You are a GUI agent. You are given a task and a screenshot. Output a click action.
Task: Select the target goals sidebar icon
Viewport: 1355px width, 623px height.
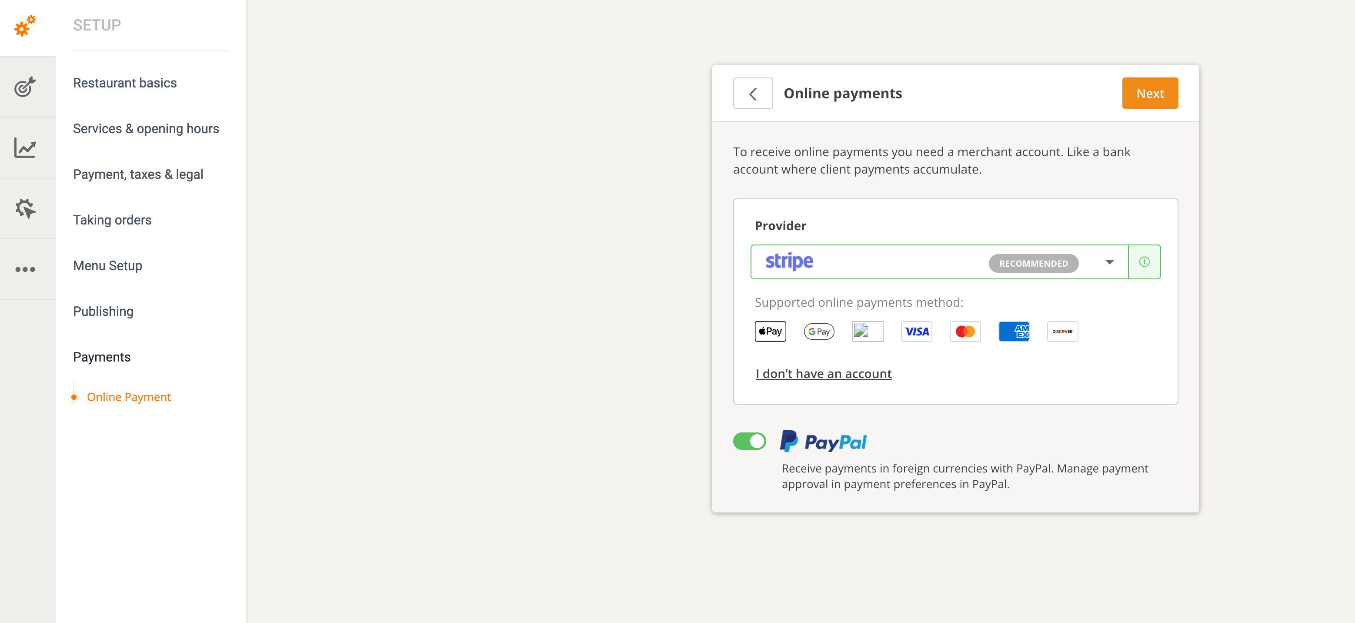click(26, 87)
